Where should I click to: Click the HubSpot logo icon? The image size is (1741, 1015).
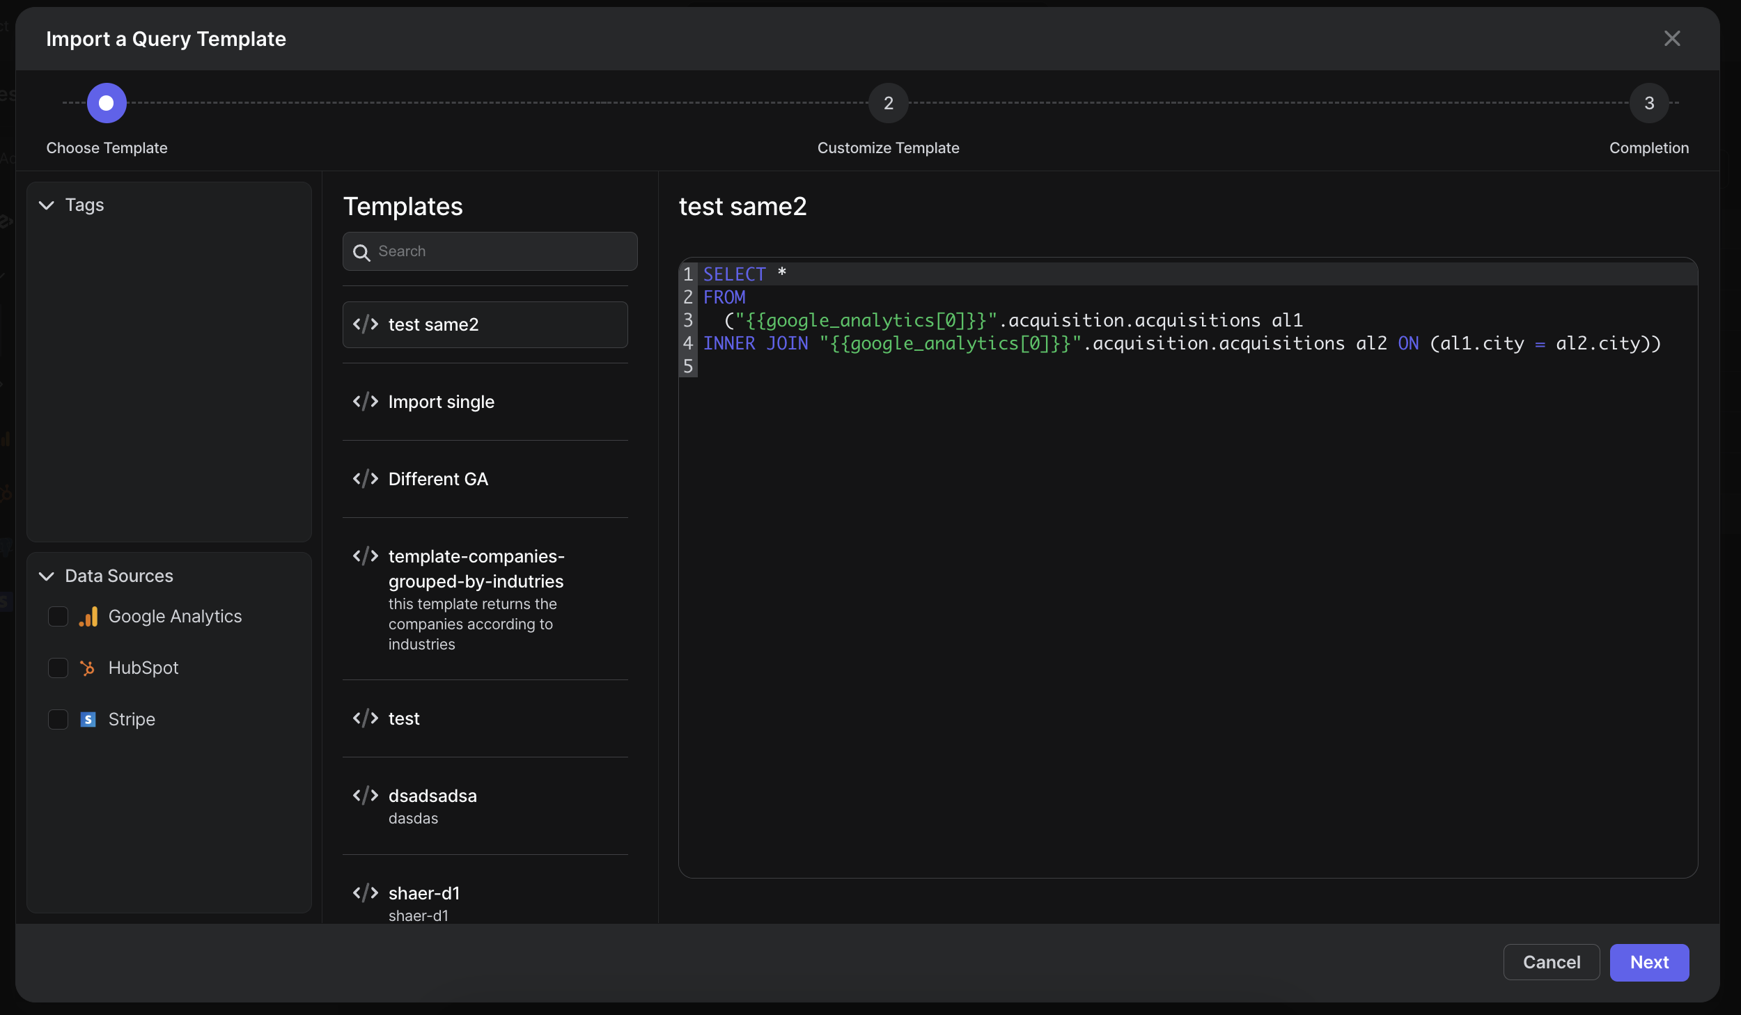click(x=88, y=668)
